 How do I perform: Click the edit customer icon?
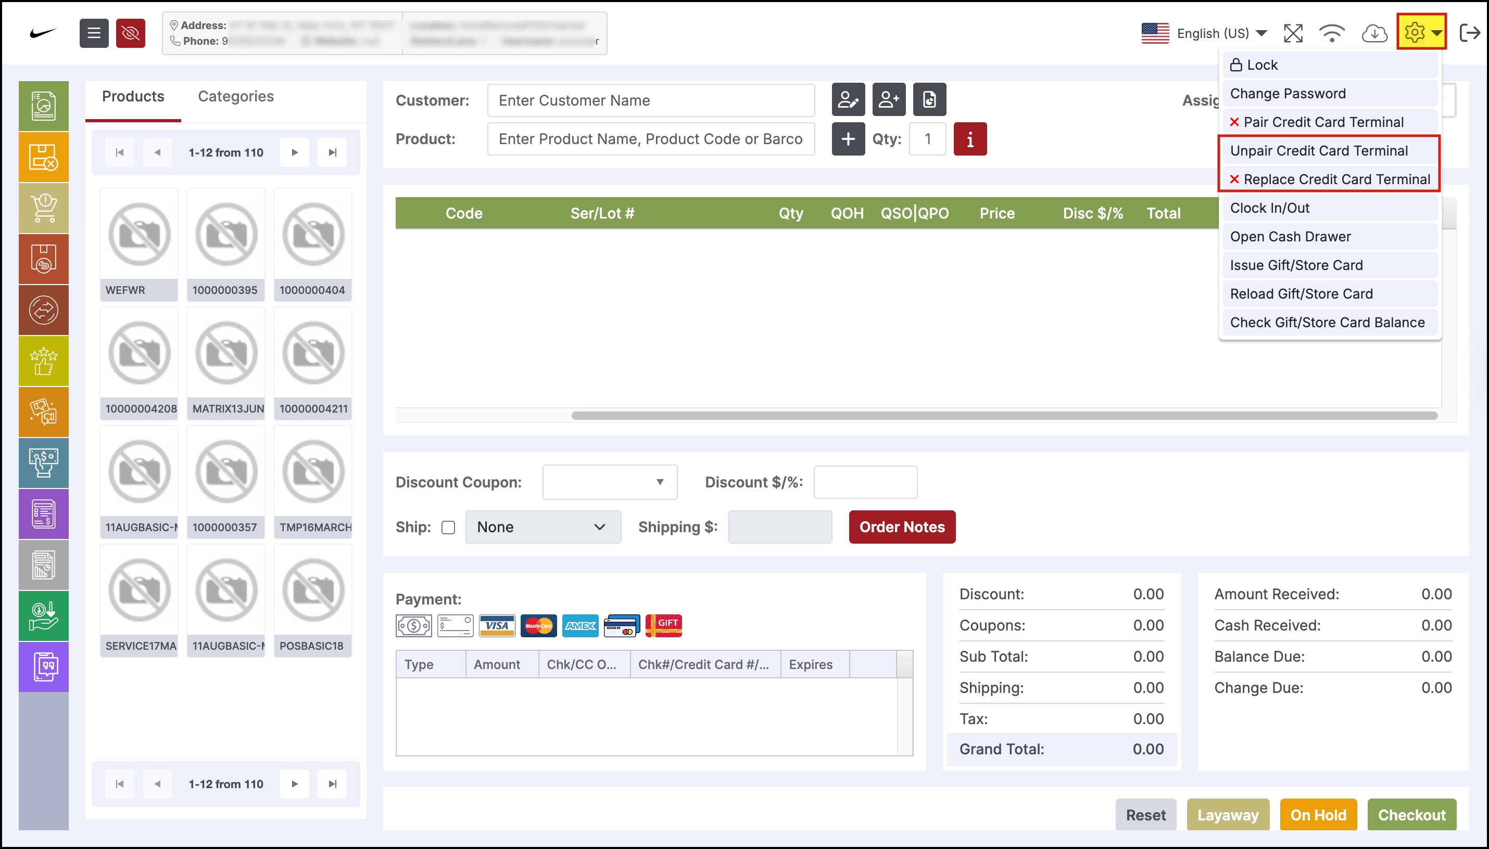[x=848, y=100]
